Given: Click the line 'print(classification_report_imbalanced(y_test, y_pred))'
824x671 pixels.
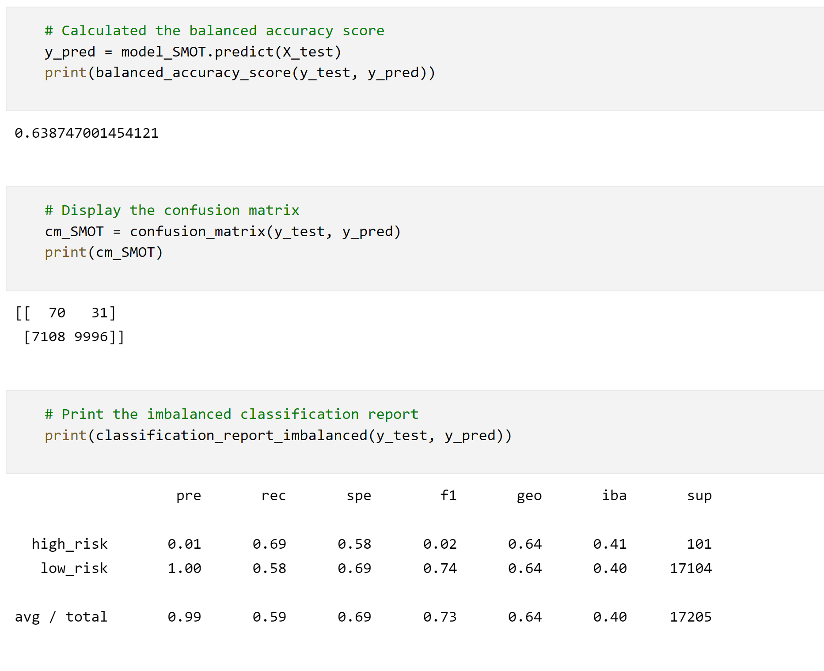Looking at the screenshot, I should tap(278, 436).
